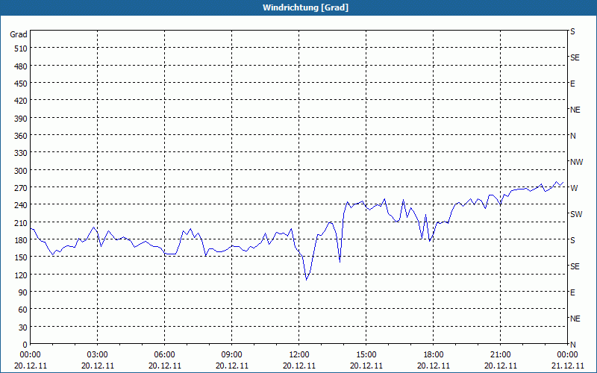
Task: Click 20.12.11 date under 15:00
Action: coord(366,366)
